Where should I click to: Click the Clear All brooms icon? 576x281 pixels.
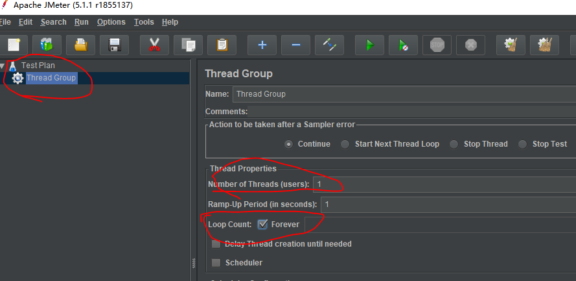tap(545, 45)
